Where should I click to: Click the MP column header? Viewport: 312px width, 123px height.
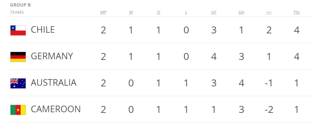click(x=103, y=12)
